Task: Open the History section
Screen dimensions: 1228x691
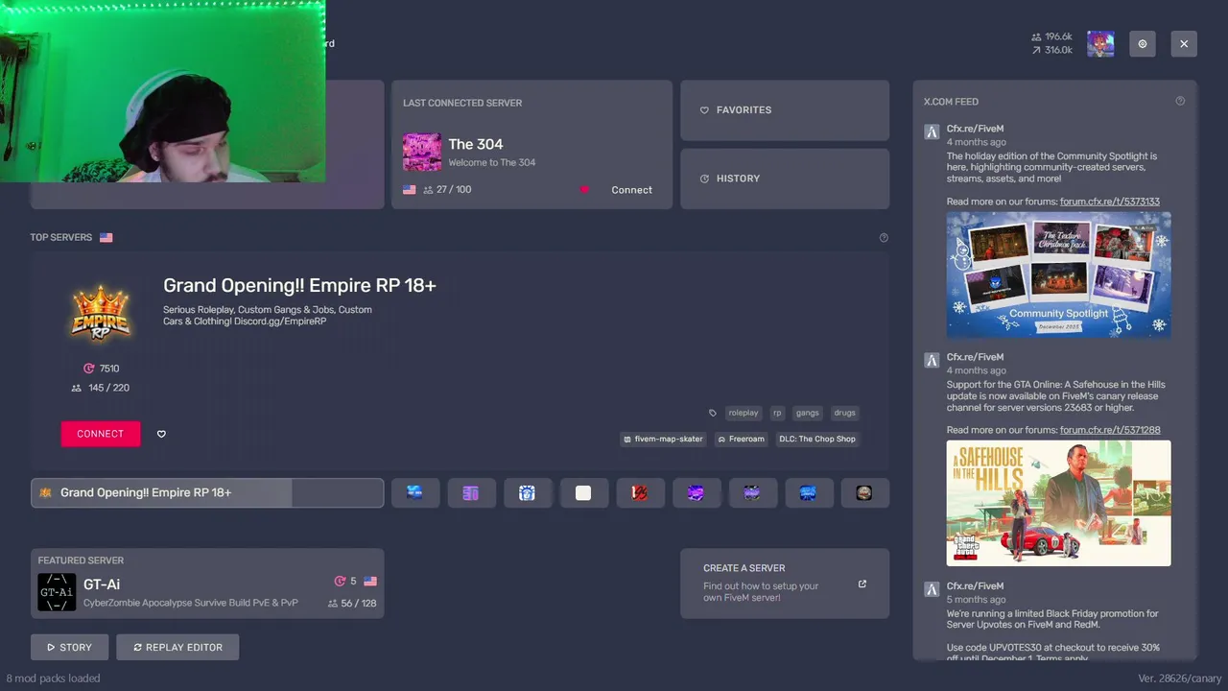Action: pos(785,179)
